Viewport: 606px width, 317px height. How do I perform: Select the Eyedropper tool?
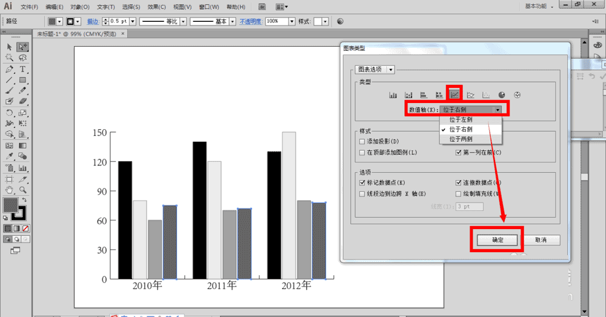click(9, 156)
